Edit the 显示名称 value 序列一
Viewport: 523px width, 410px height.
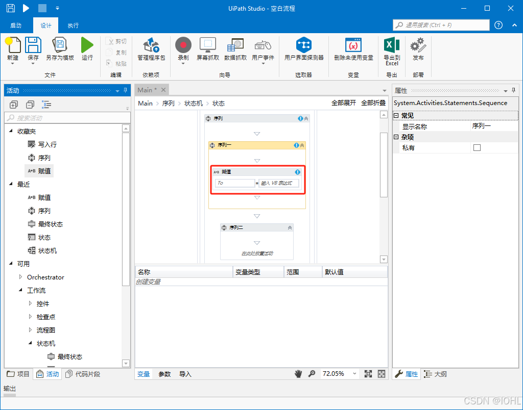pos(494,126)
